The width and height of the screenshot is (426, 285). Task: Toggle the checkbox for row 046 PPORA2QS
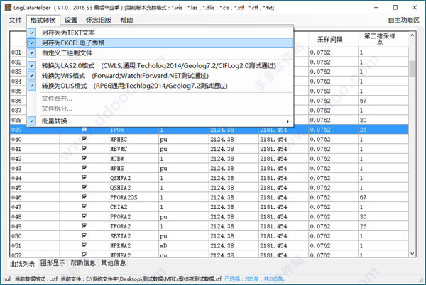[84, 197]
